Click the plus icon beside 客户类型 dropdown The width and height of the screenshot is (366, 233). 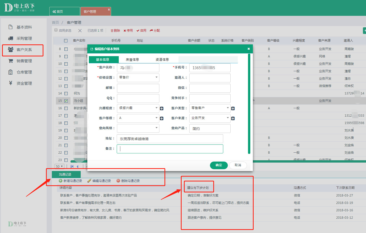[x=233, y=108]
